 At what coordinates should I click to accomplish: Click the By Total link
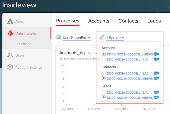pos(93,53)
